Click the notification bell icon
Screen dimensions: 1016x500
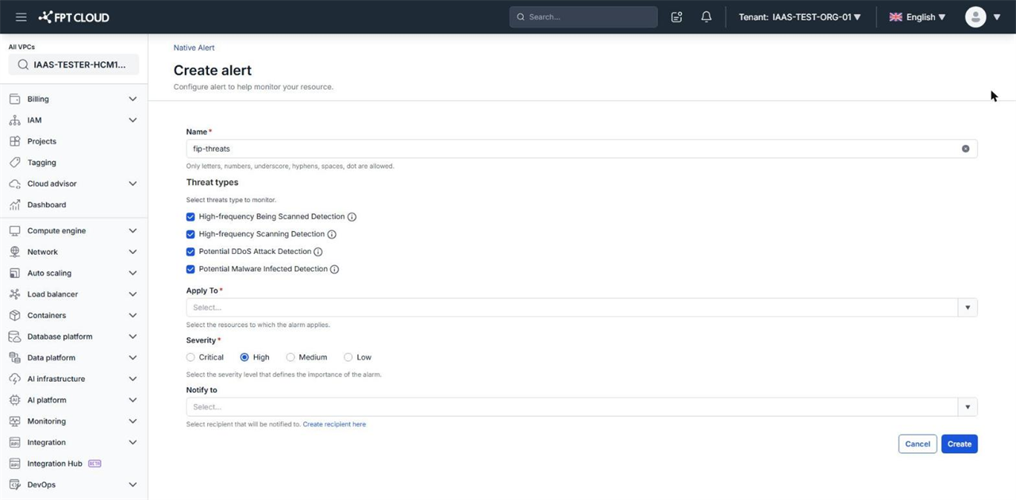click(706, 17)
